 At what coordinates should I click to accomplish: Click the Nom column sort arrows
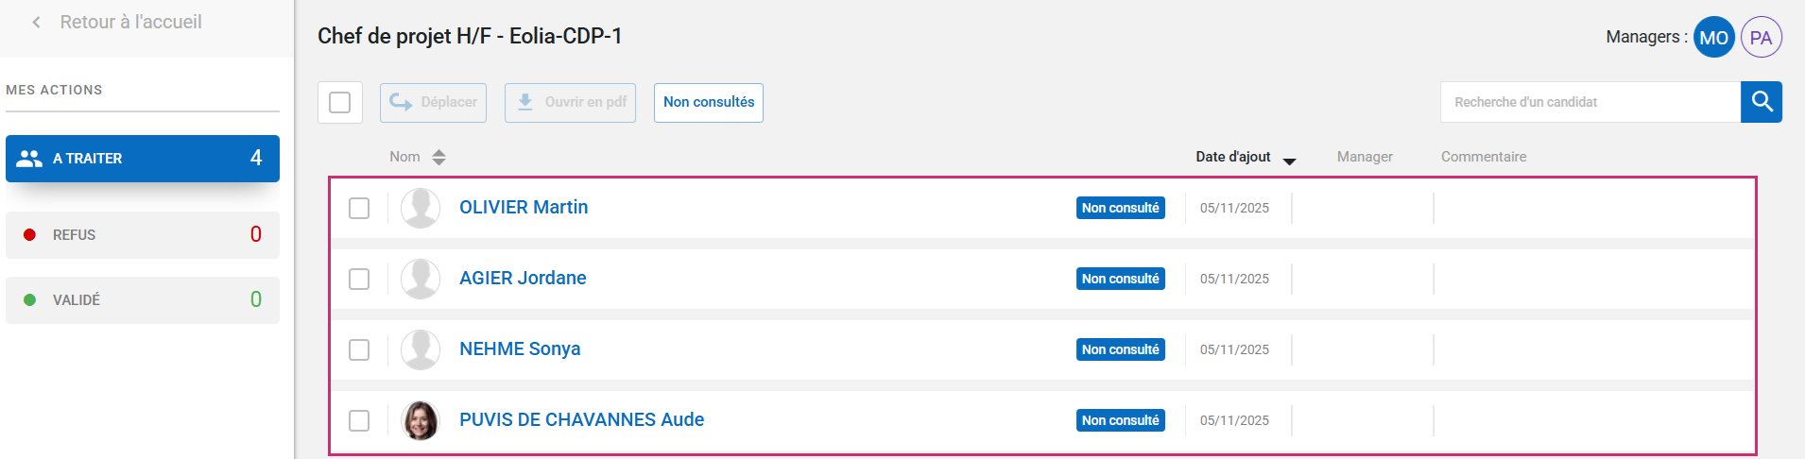(438, 158)
